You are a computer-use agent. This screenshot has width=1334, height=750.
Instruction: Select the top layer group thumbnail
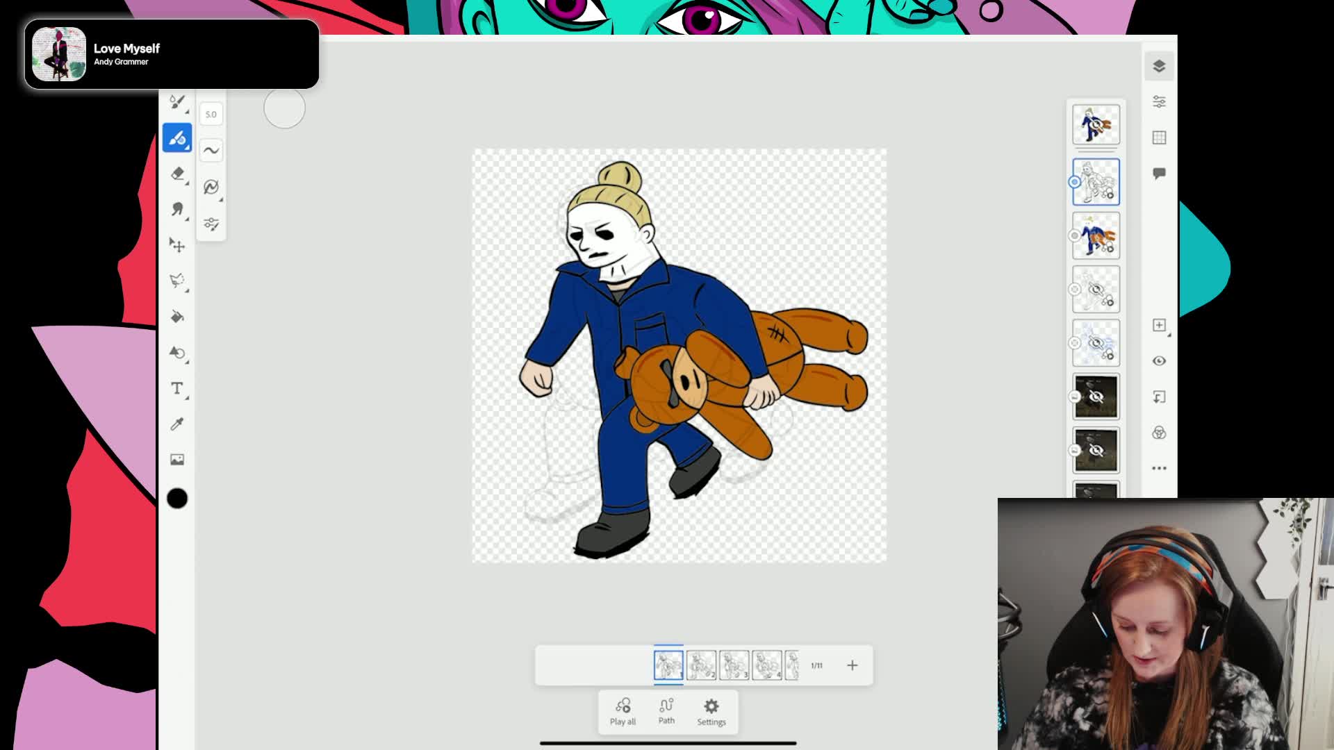click(x=1096, y=125)
